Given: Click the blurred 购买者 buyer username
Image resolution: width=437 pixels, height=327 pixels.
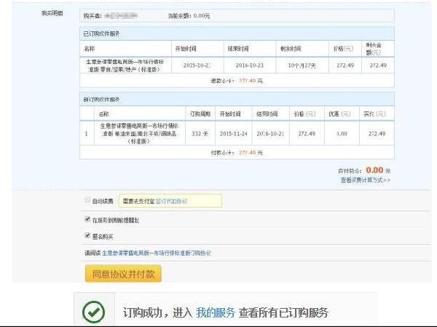Looking at the screenshot, I should click(x=125, y=15).
